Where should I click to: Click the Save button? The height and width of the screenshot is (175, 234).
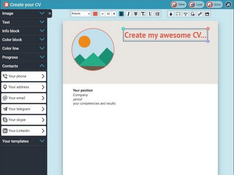click(178, 4)
